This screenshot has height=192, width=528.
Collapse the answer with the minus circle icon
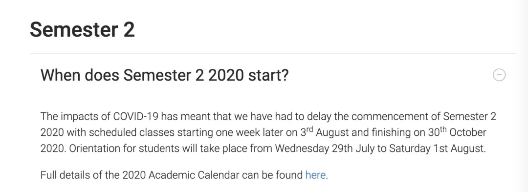(x=499, y=75)
